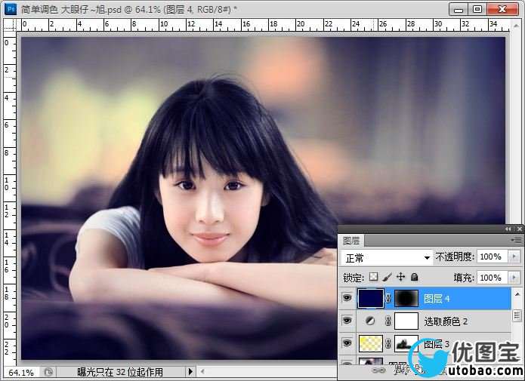Screen dimensions: 525x381
Task: Toggle lock position move icon
Action: 400,277
